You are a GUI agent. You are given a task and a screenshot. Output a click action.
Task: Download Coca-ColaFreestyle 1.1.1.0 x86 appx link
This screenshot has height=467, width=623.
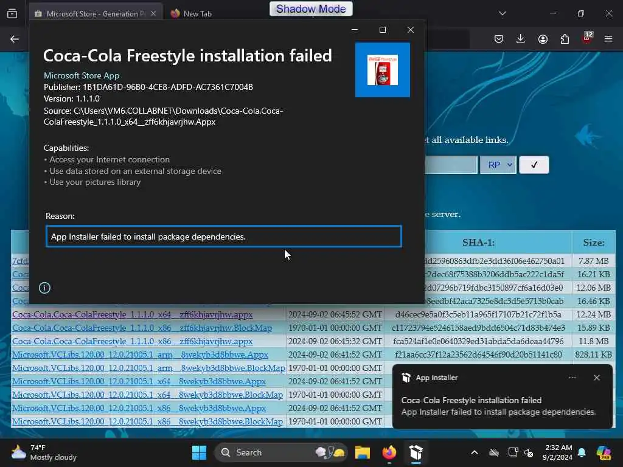(132, 341)
